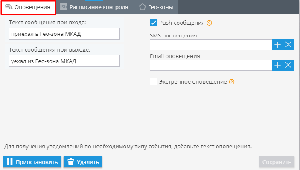
Task: Open the Гео-зоны tab
Action: tap(156, 7)
